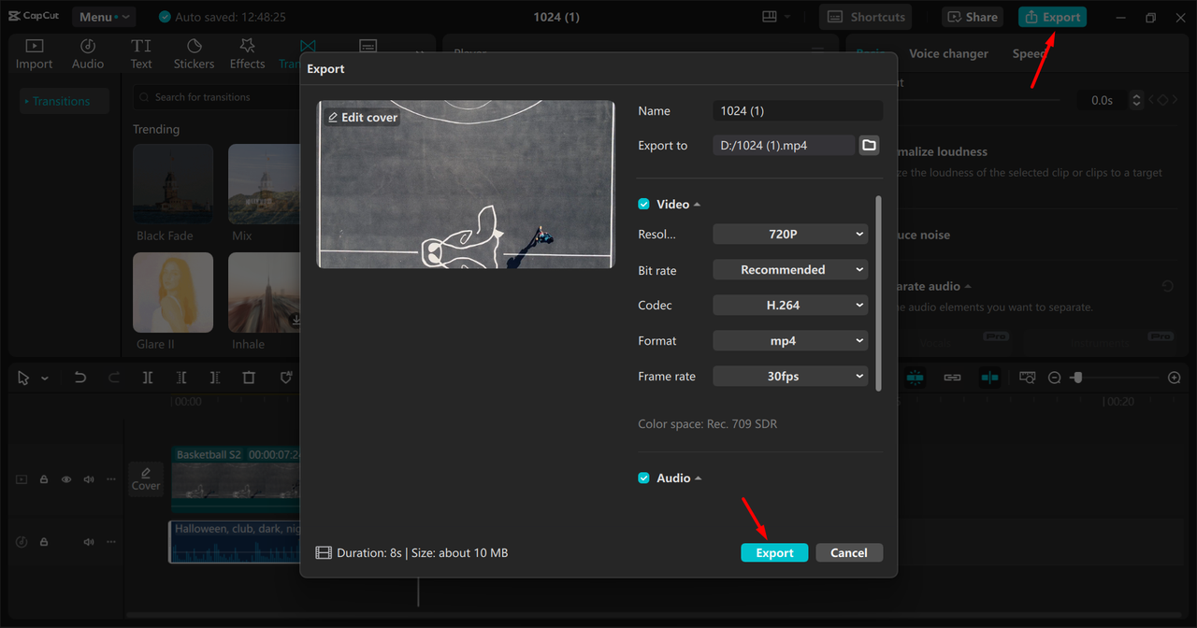The image size is (1197, 628).
Task: Hide the video track with the eye icon
Action: click(66, 479)
